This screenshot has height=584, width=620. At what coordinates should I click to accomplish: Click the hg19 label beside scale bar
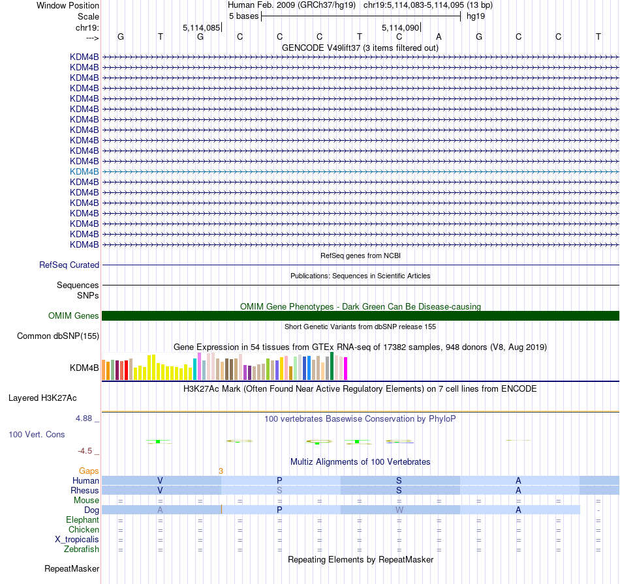click(476, 16)
